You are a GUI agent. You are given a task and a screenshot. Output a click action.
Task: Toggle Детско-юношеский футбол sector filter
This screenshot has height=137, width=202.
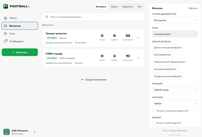click(168, 47)
